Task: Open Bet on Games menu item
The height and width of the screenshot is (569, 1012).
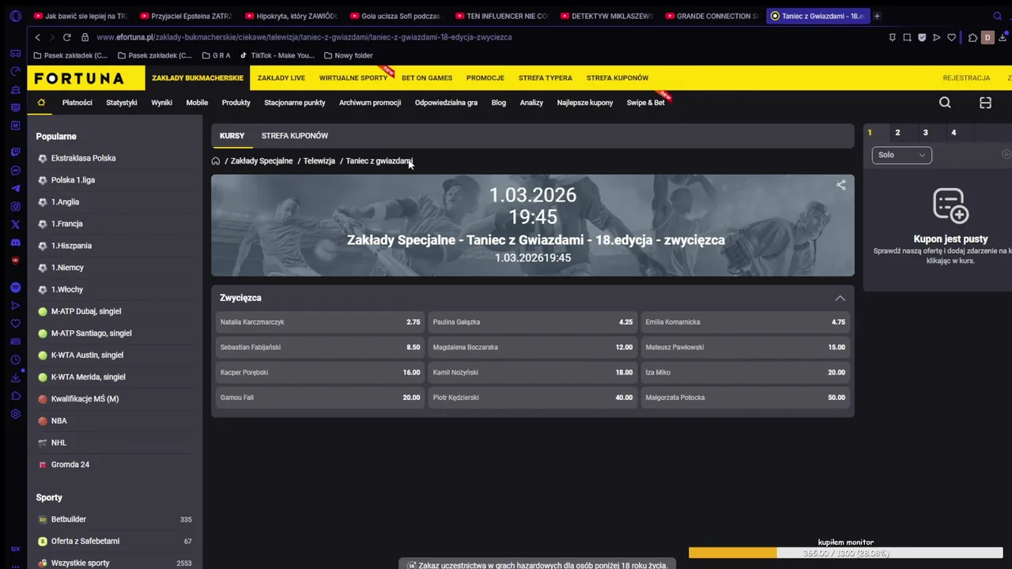Action: click(427, 78)
